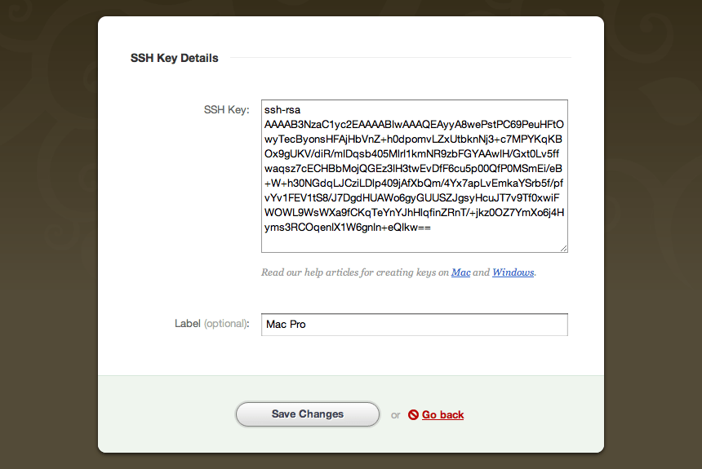Click the last key line ending eQIkw==
Viewport: 702px width, 469px height.
pyautogui.click(x=347, y=228)
